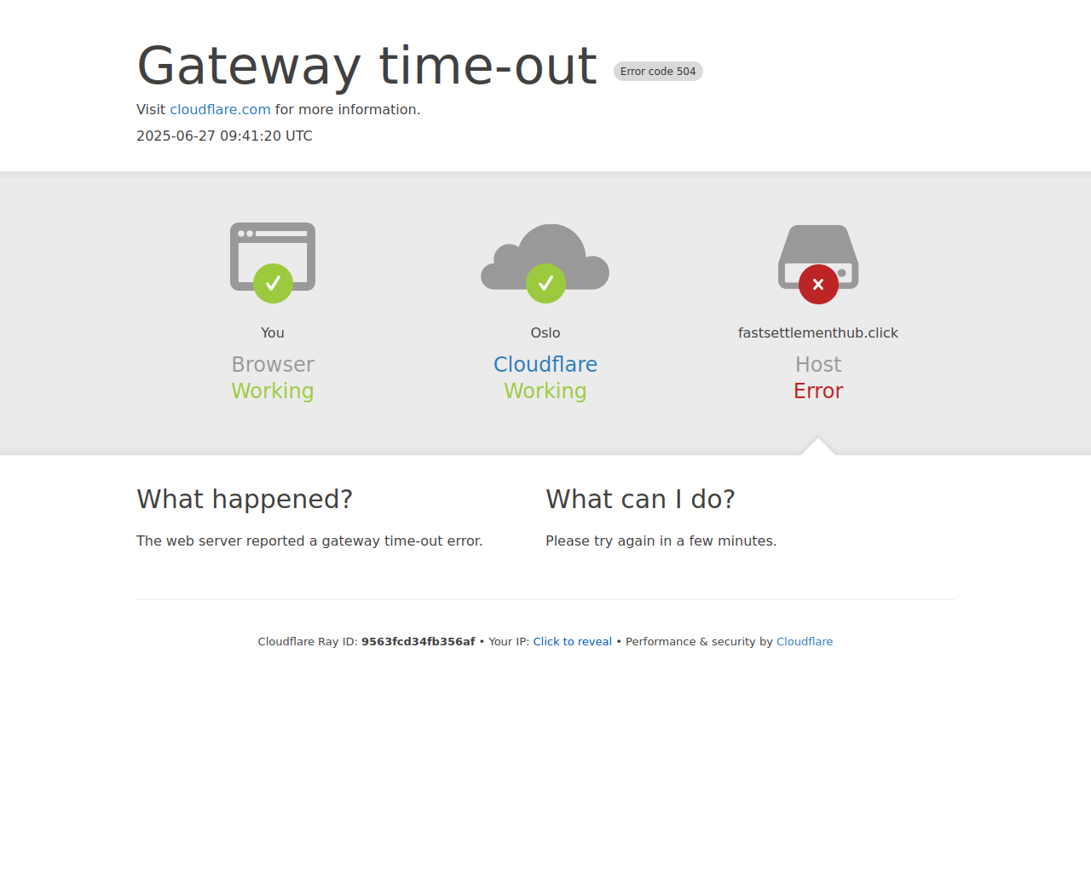Screen dimensions: 1091x873
Task: Click the green checkmark on browser icon
Action: coord(273,284)
